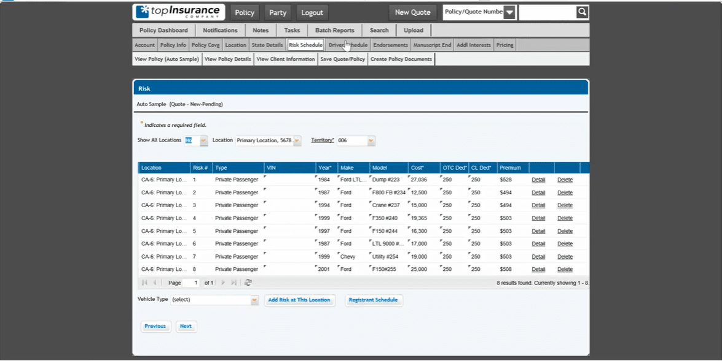The height and width of the screenshot is (361, 722).
Task: Open the Pricing tab
Action: point(504,45)
